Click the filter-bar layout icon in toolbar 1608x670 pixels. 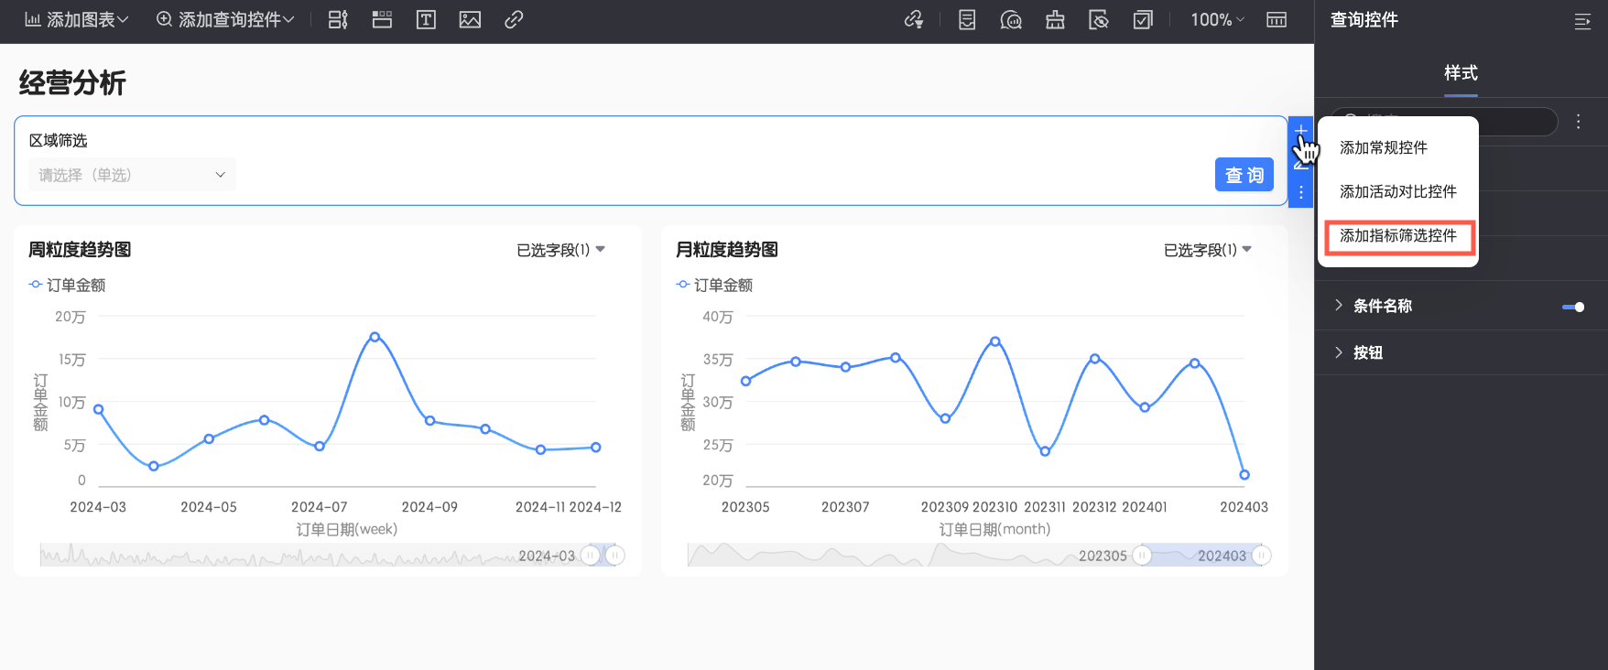point(338,20)
